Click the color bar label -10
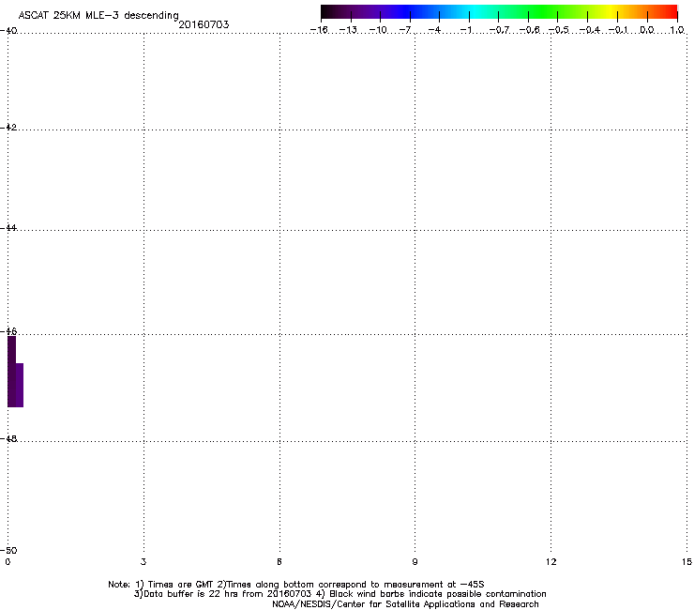Viewport: 694px width, 610px height. [378, 30]
